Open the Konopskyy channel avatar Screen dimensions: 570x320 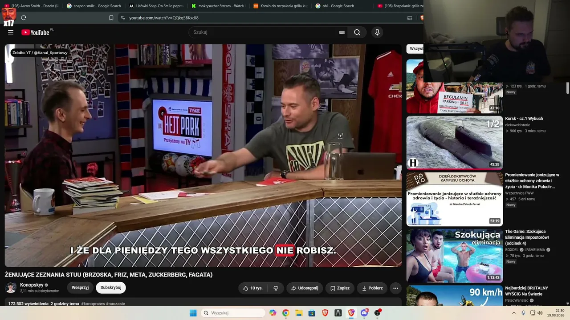tap(11, 288)
